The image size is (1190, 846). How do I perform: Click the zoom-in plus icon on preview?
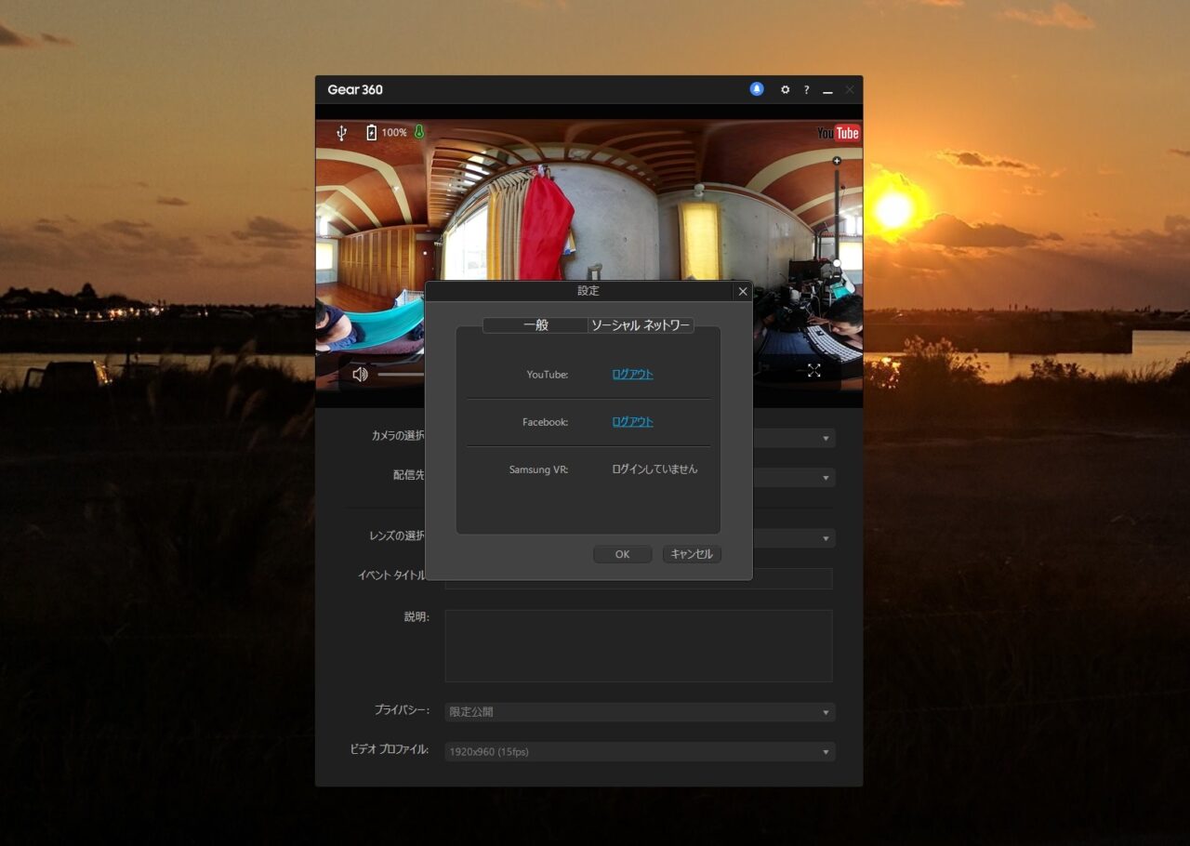[x=837, y=161]
